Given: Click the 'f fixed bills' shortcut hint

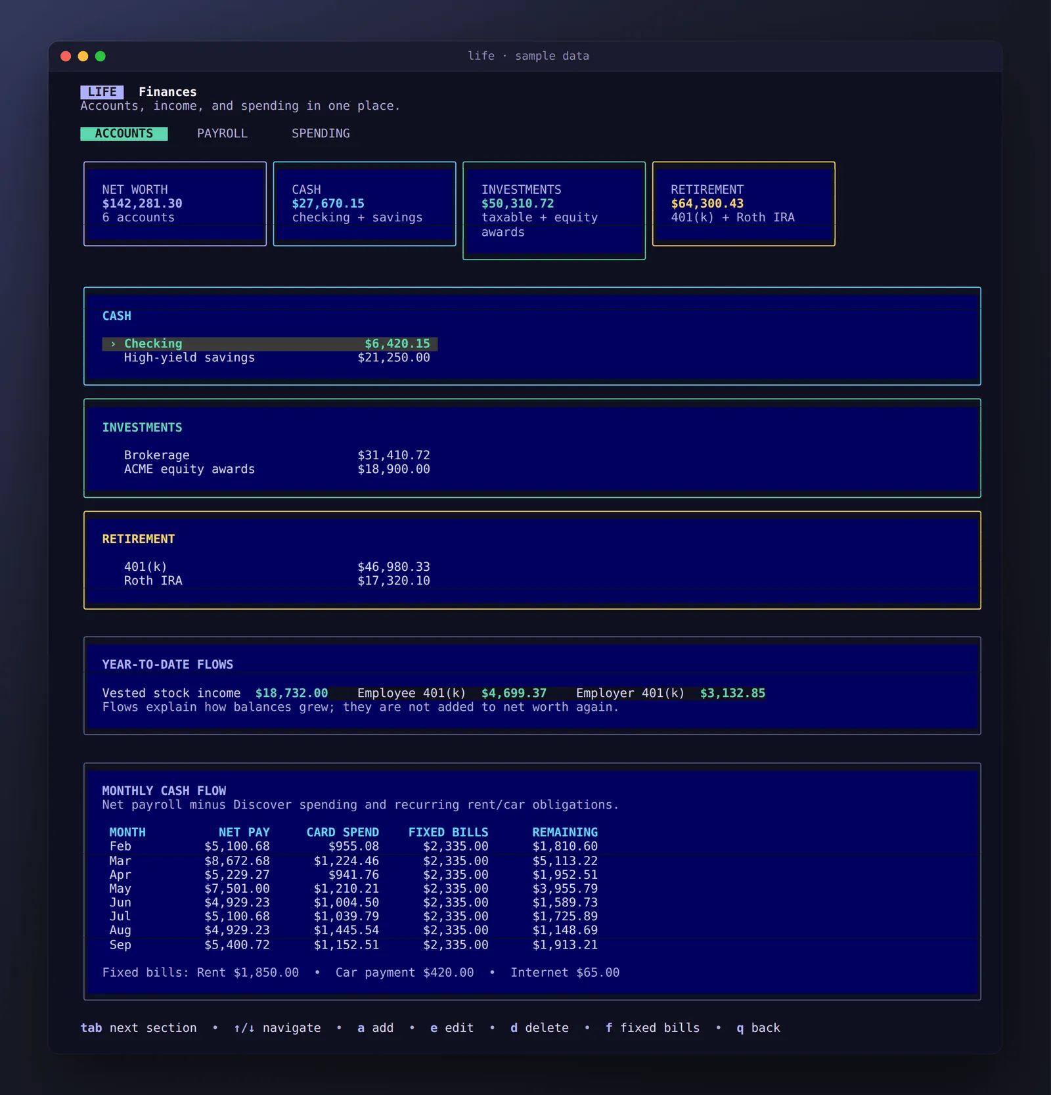Looking at the screenshot, I should 652,1028.
